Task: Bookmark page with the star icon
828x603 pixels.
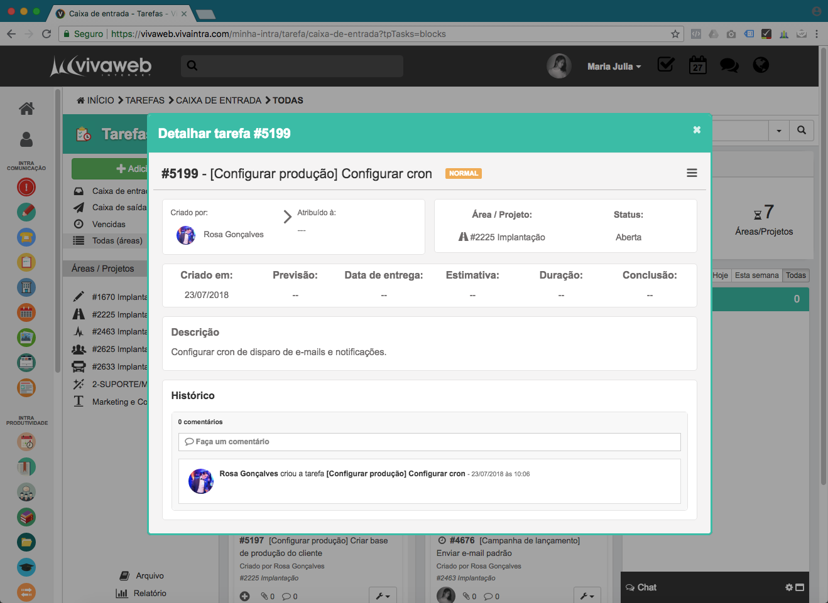Action: (675, 34)
